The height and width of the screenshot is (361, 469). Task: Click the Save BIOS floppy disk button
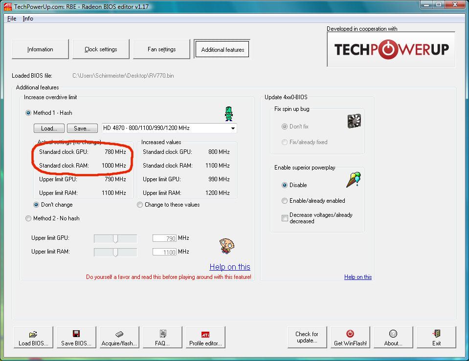[76, 338]
